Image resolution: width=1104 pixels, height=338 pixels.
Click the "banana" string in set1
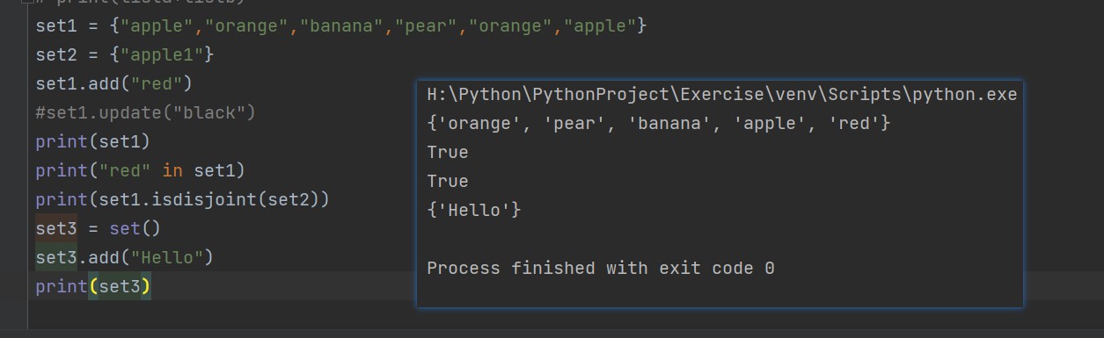(341, 25)
